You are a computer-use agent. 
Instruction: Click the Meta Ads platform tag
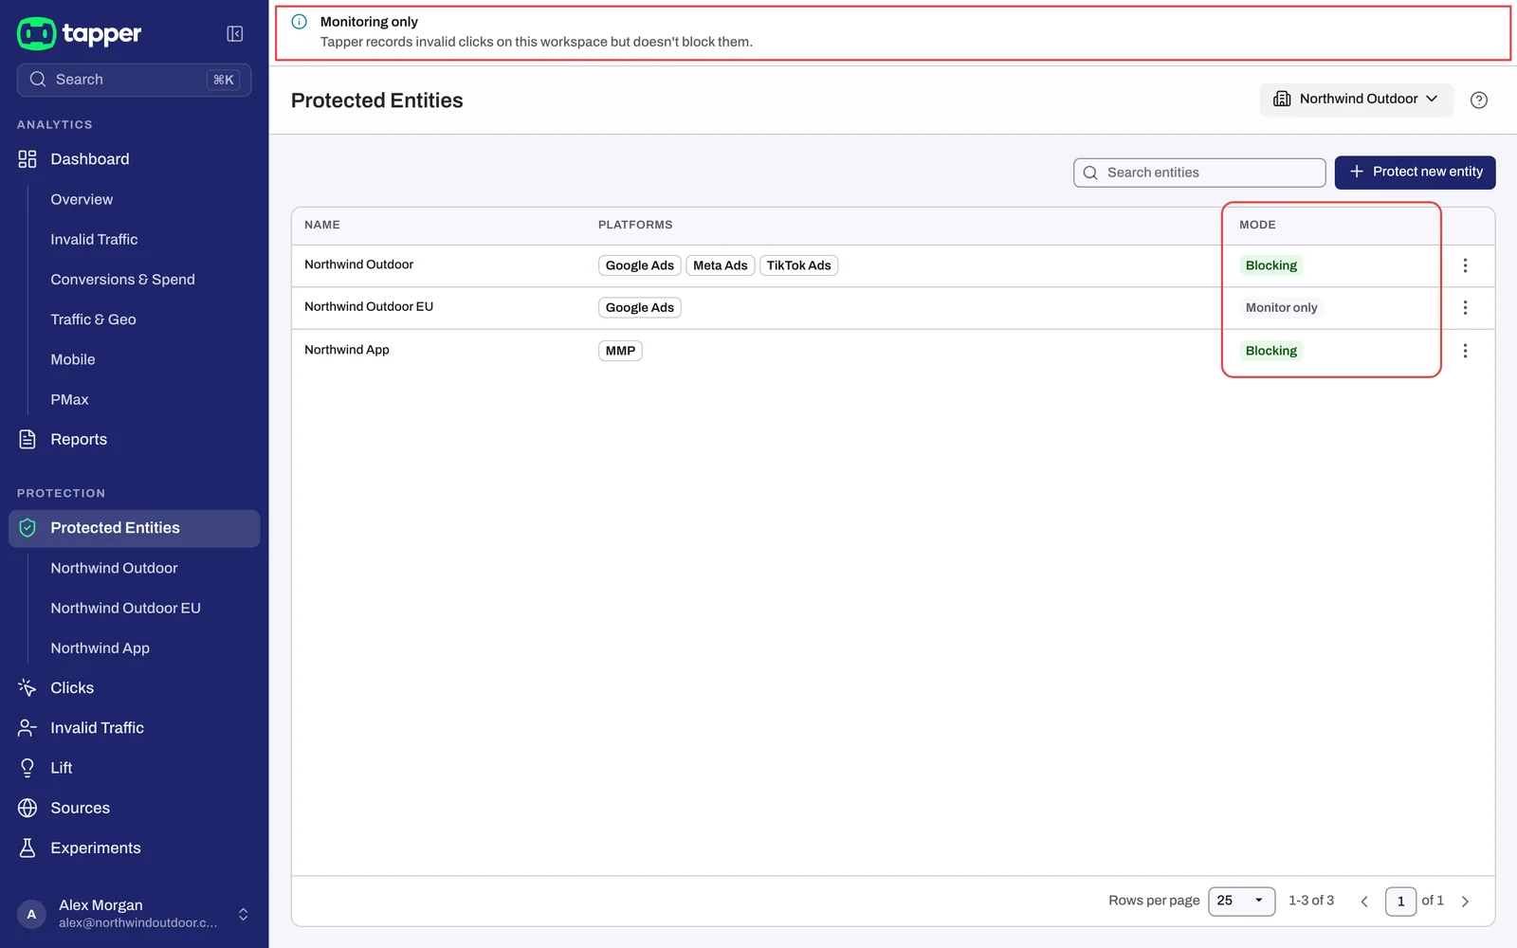[720, 265]
